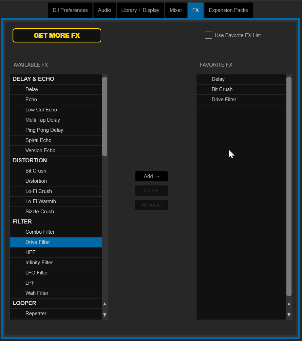The image size is (302, 341).
Task: Collapse the DELAY & ECHO category
Action: tap(33, 79)
